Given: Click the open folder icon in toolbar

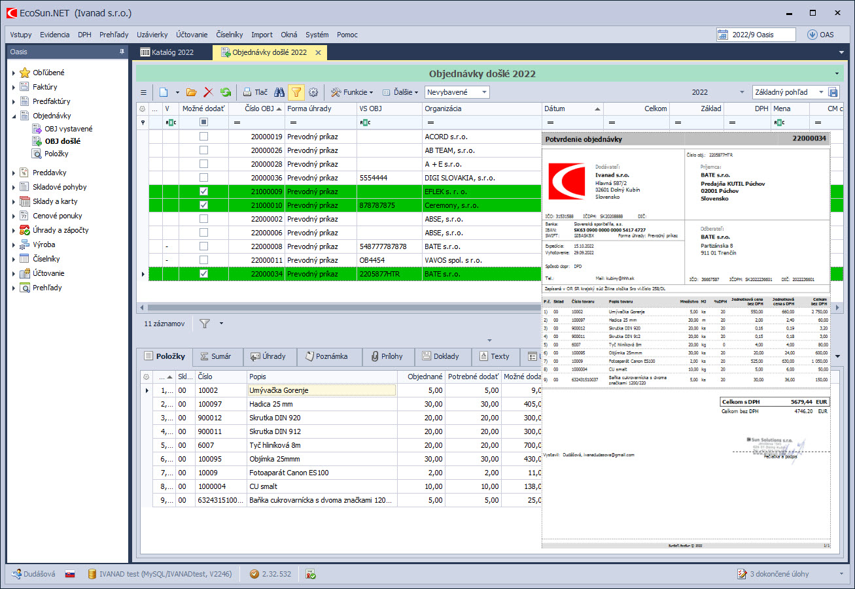Looking at the screenshot, I should coord(191,93).
